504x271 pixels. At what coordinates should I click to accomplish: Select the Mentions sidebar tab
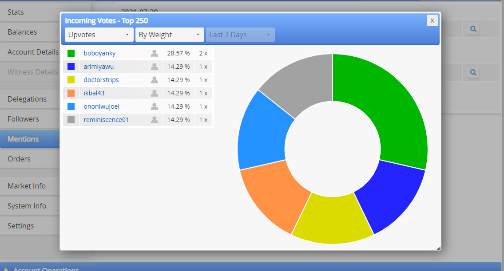click(x=30, y=139)
